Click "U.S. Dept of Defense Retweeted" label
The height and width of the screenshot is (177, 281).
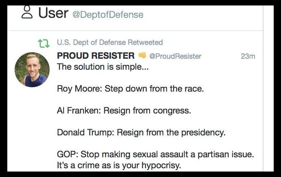(x=110, y=43)
